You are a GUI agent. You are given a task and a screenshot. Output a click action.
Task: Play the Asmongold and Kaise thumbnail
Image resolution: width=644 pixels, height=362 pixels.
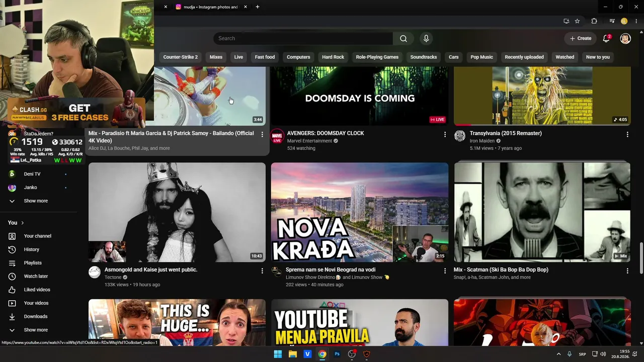point(177,212)
